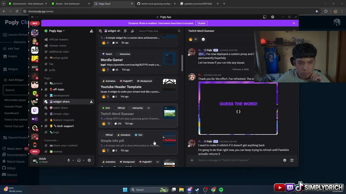The image size is (346, 194).
Task: Collapse the Community channel category
Action: (x=51, y=140)
